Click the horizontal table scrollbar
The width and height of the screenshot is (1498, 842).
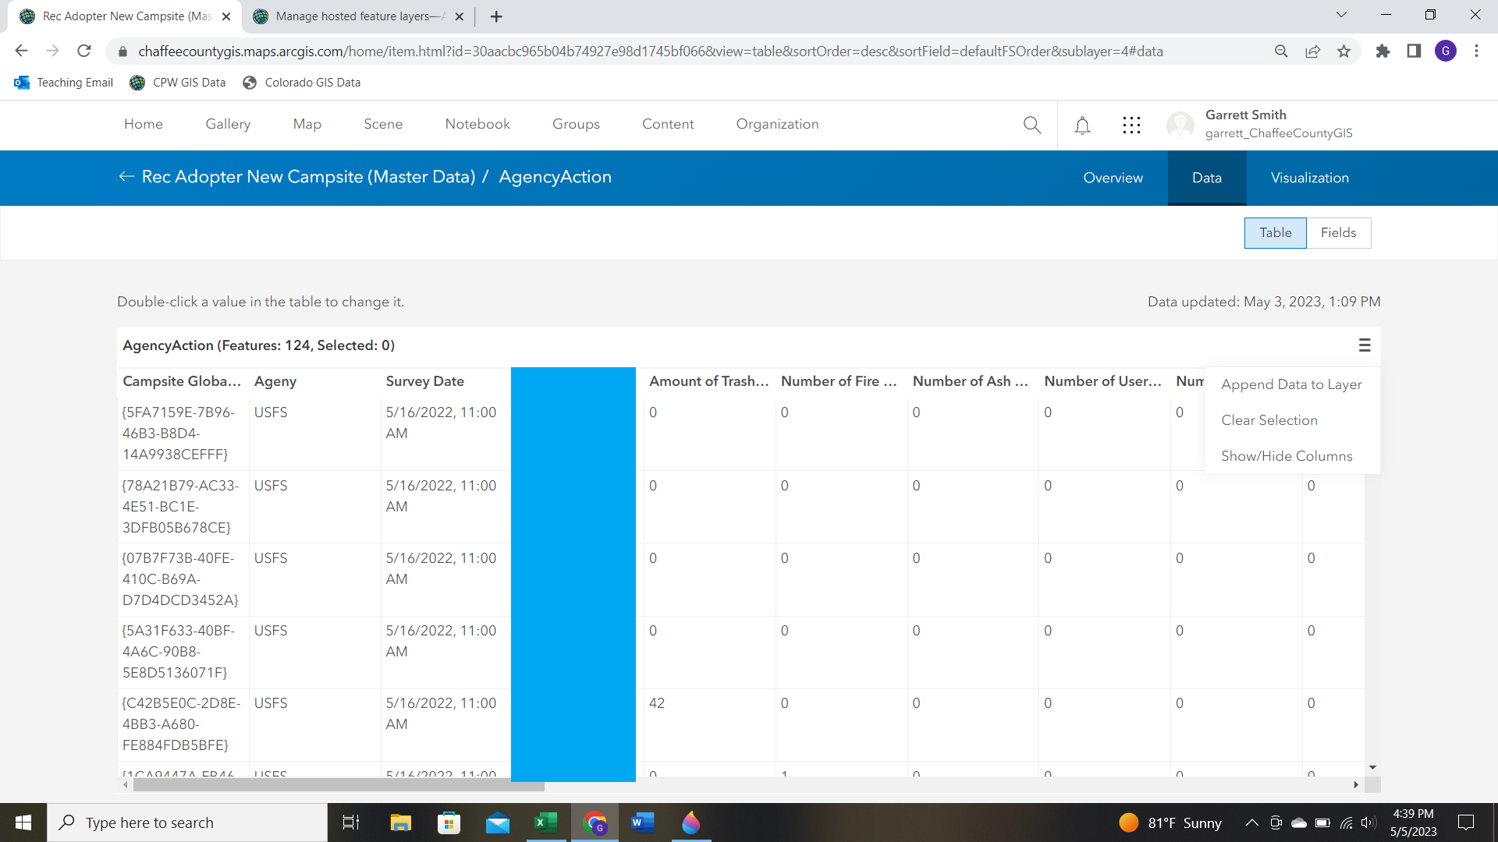(339, 786)
